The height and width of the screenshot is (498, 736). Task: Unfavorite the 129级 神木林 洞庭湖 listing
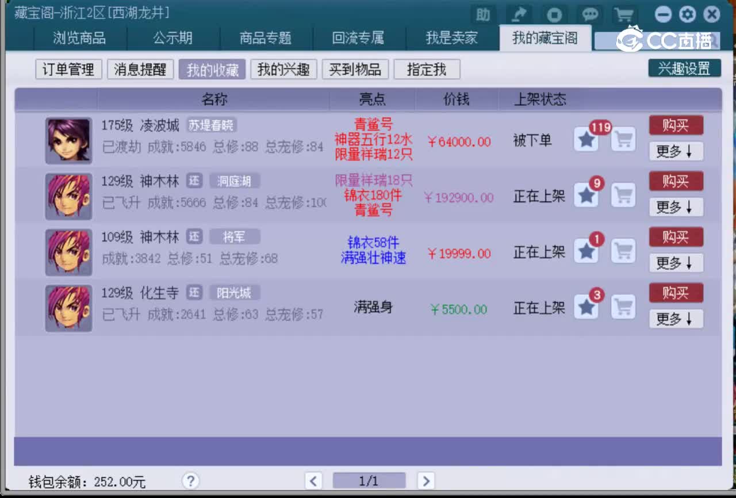(x=586, y=195)
